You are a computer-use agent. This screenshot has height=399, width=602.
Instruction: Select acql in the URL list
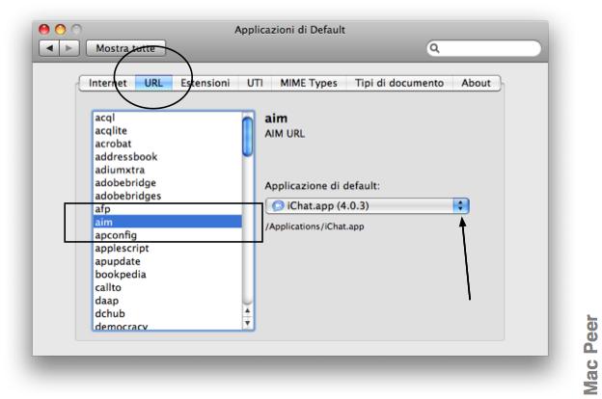click(x=168, y=118)
